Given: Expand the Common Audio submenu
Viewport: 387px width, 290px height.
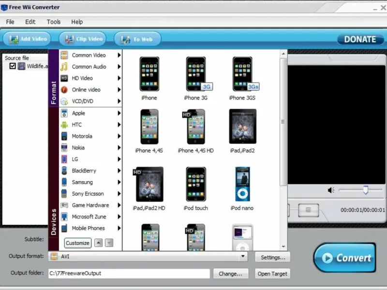Looking at the screenshot, I should click(119, 67).
